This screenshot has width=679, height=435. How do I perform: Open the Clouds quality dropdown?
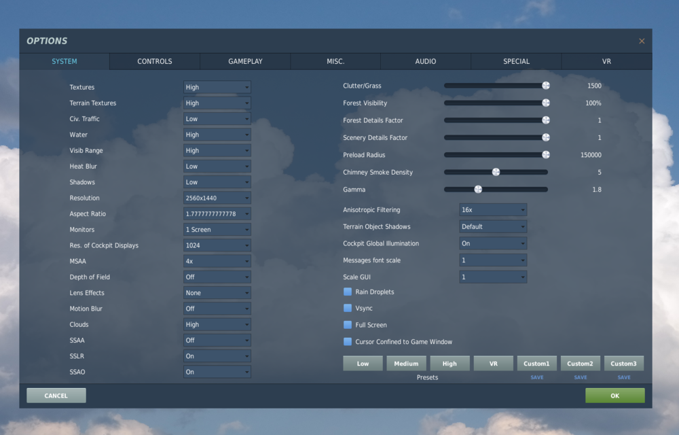(x=217, y=324)
